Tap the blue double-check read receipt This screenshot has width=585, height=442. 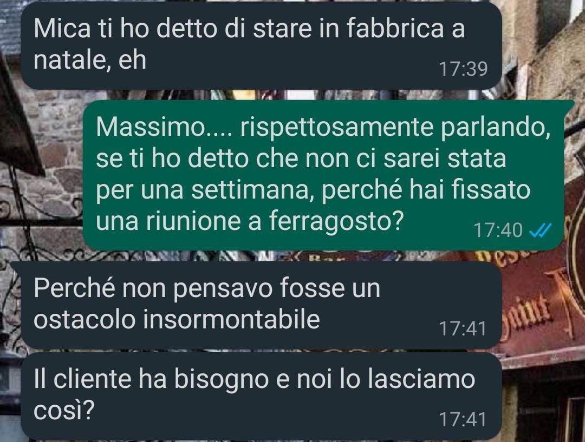(540, 231)
